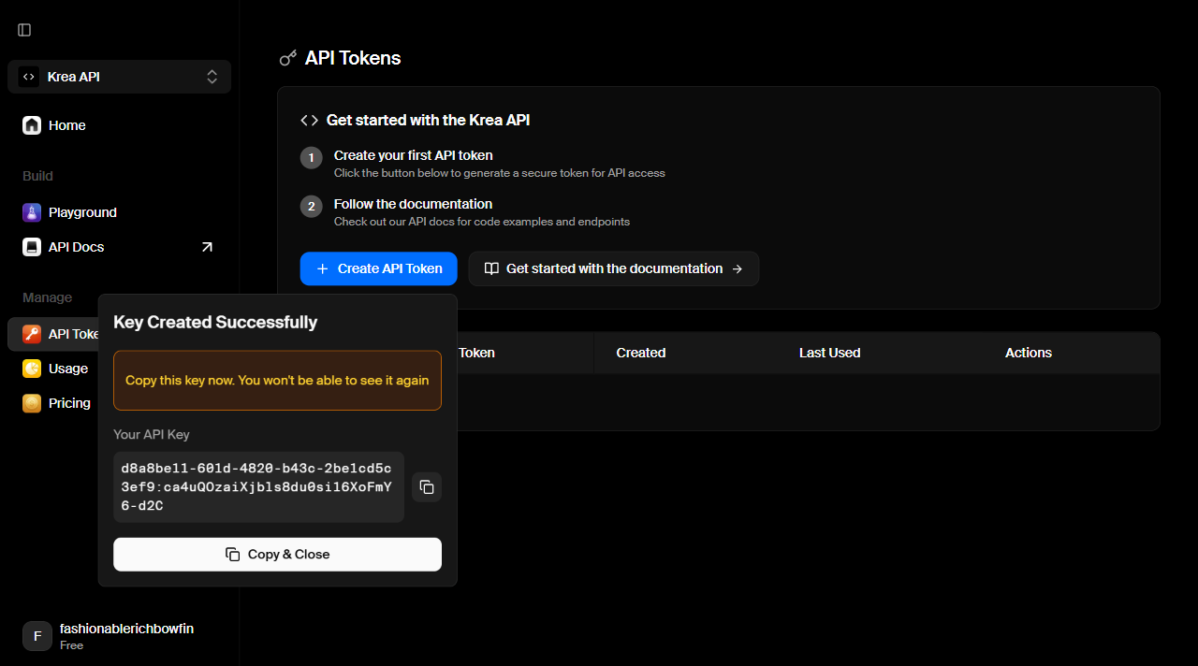The image size is (1198, 666).
Task: Open the fashionablerichbowfin user profile menu
Action: point(119,636)
